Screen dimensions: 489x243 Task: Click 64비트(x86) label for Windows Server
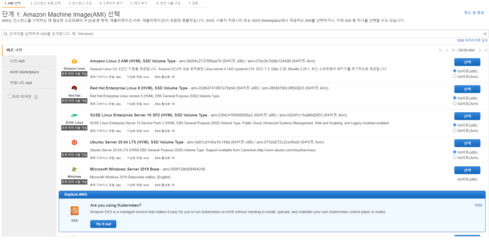click(x=467, y=179)
